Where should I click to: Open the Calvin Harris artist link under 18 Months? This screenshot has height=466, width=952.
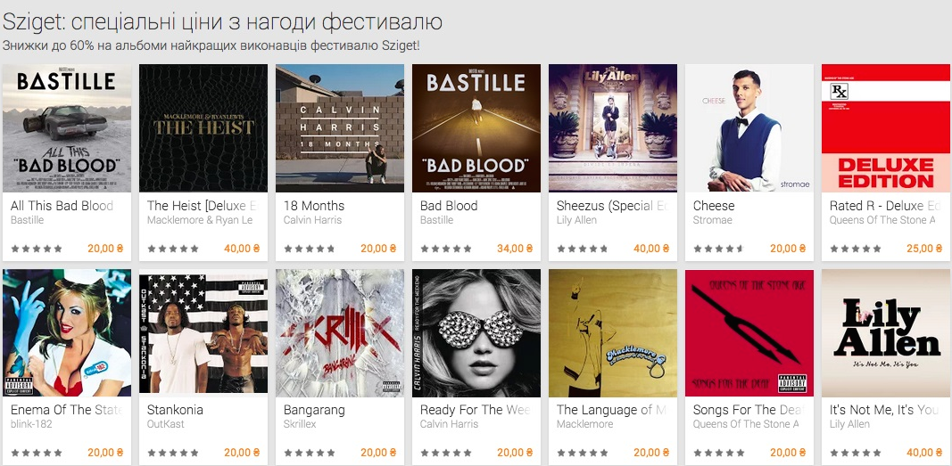click(312, 220)
